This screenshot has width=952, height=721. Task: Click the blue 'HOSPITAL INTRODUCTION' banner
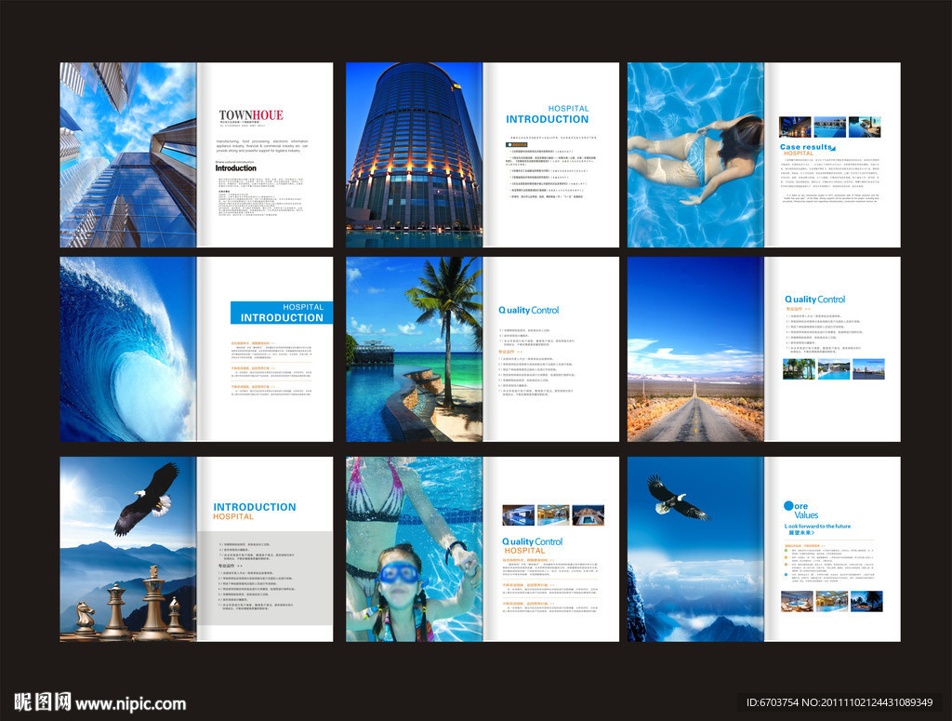(282, 313)
